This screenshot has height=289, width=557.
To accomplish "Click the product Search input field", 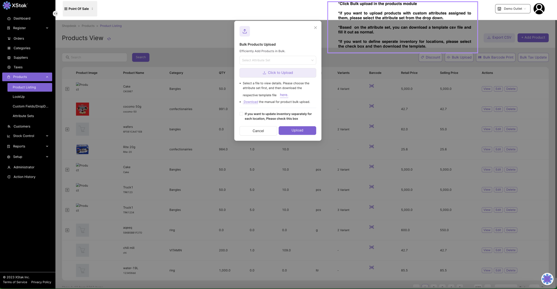I will [x=95, y=57].
